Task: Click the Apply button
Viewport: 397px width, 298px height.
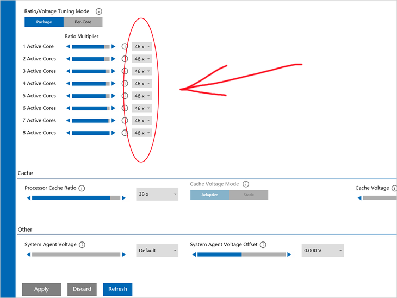Action: 41,289
